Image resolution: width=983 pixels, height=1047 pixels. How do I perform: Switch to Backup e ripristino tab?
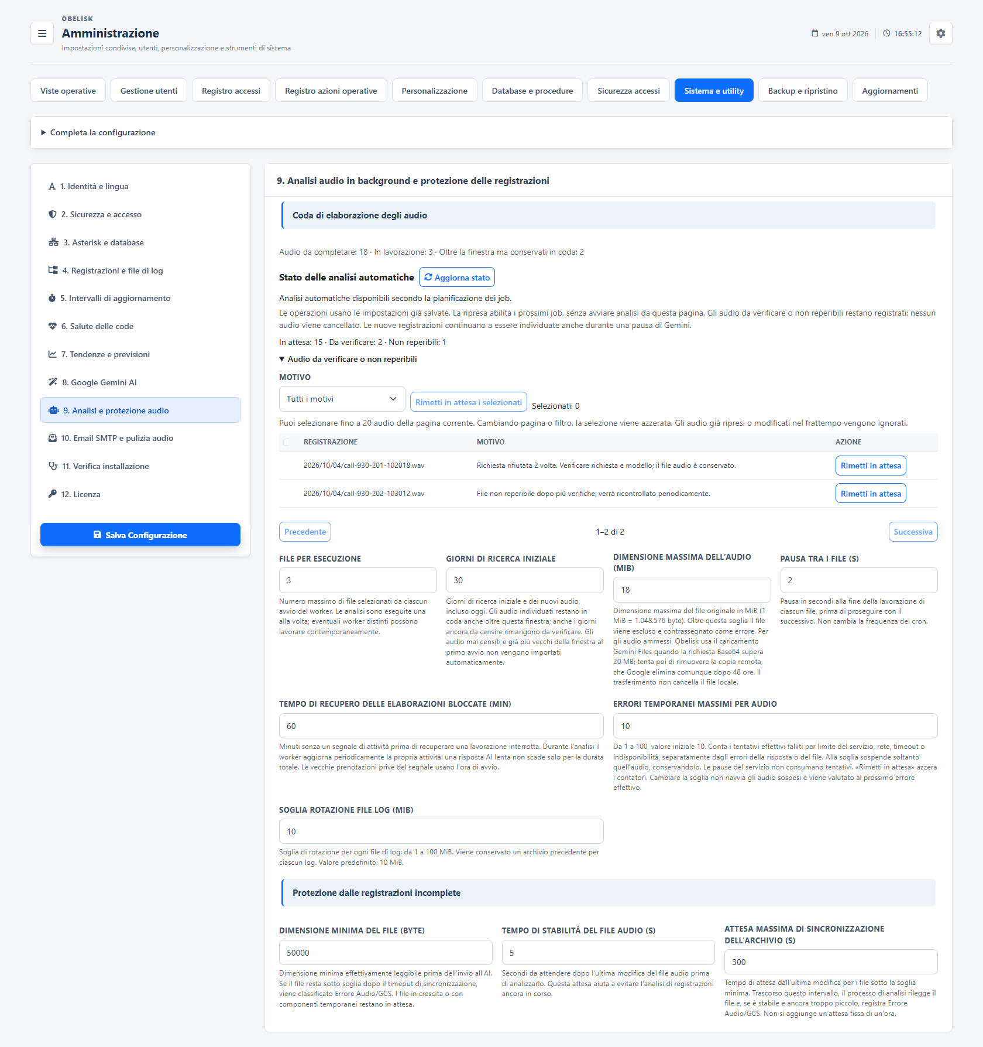pos(803,91)
